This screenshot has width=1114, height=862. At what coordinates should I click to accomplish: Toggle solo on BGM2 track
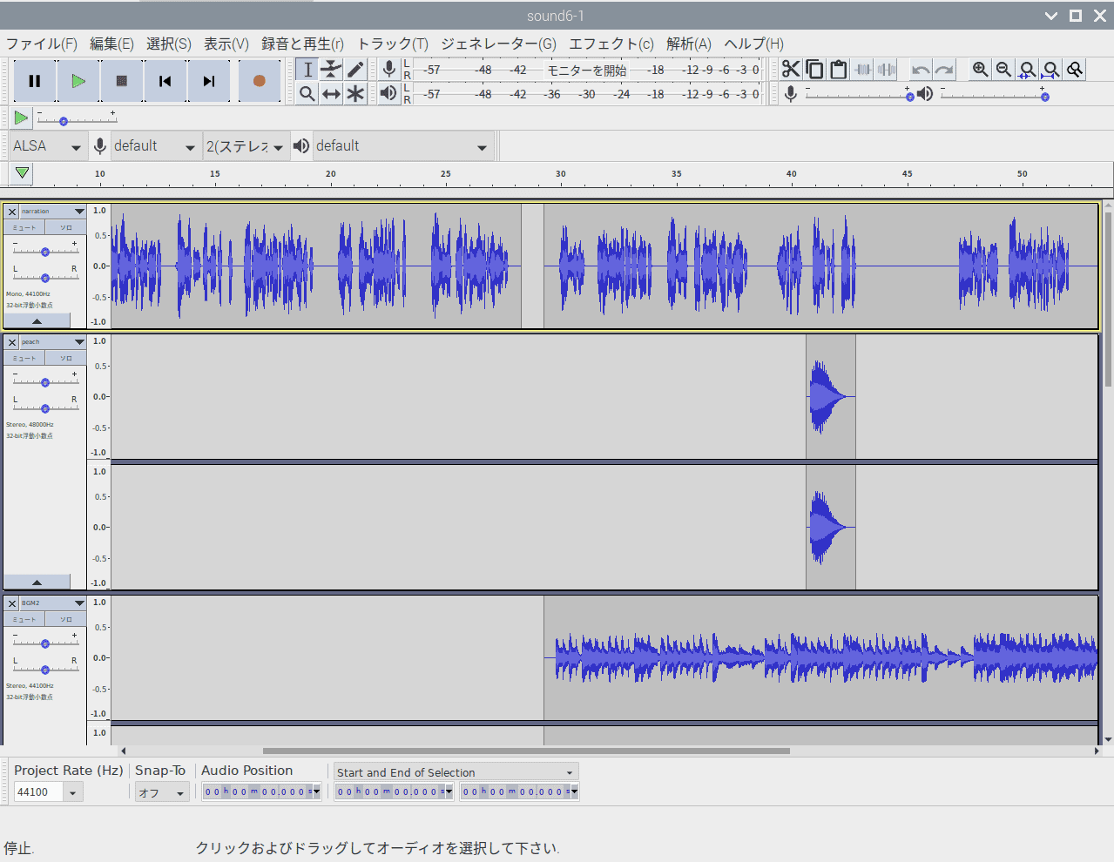click(66, 619)
